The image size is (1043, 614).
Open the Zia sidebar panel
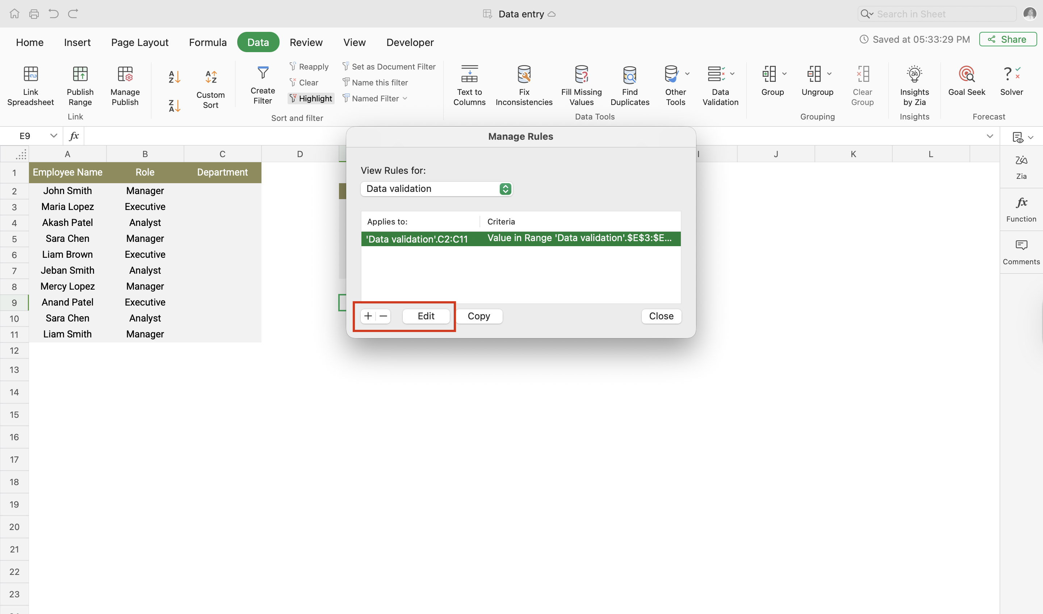[x=1021, y=167]
